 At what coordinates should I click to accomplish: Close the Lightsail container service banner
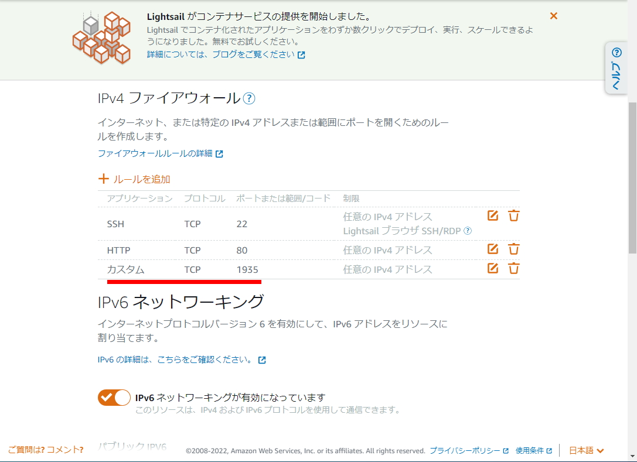(x=553, y=16)
